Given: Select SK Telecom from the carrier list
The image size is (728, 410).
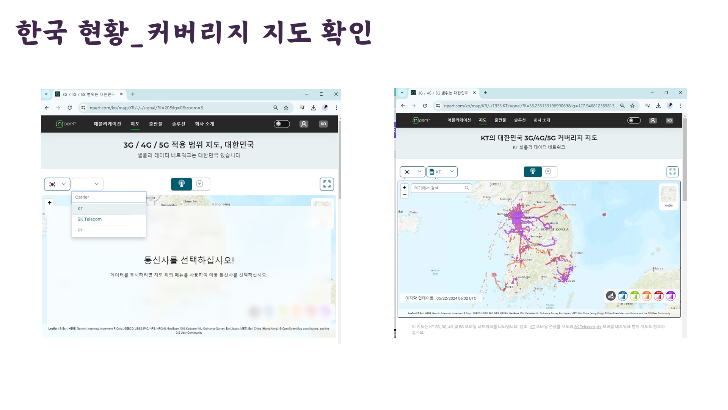Looking at the screenshot, I should tap(89, 219).
